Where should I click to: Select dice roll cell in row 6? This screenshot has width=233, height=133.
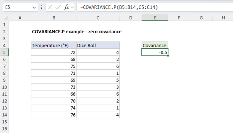click(x=98, y=60)
